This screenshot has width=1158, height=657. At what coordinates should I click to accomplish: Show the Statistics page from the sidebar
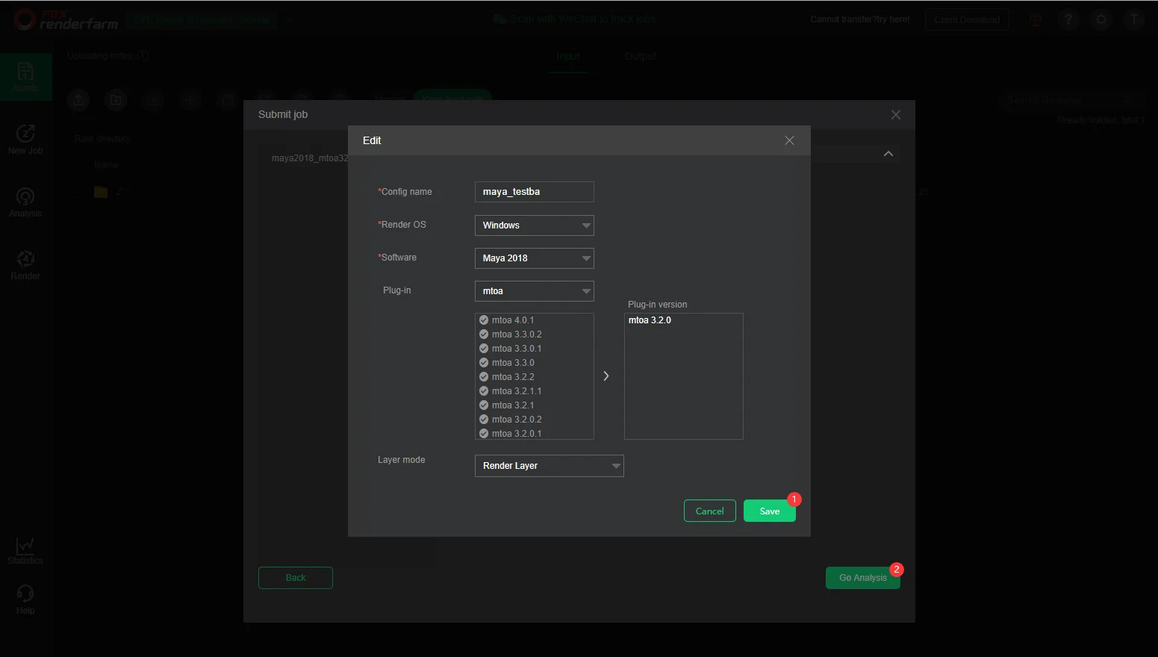25,551
